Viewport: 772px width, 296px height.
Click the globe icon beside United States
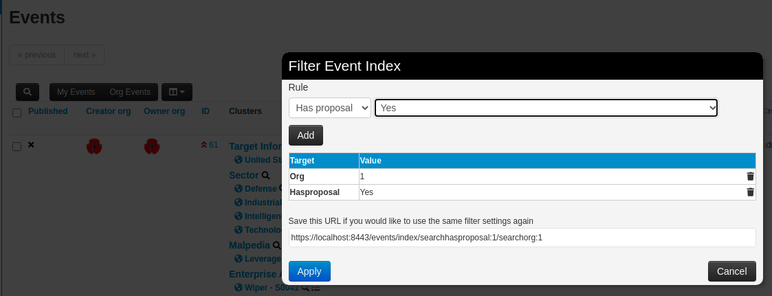239,159
